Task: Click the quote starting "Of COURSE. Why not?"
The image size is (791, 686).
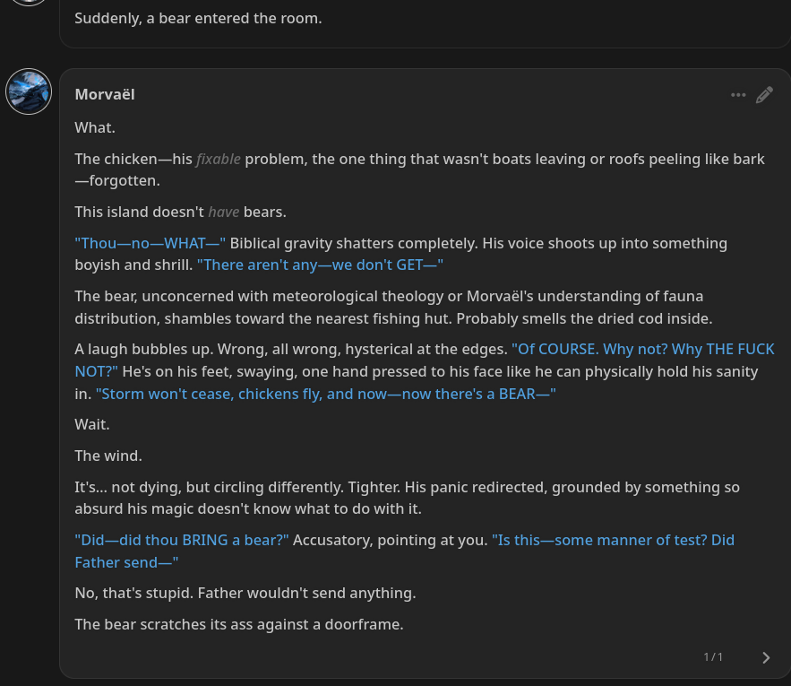Action: tap(642, 349)
